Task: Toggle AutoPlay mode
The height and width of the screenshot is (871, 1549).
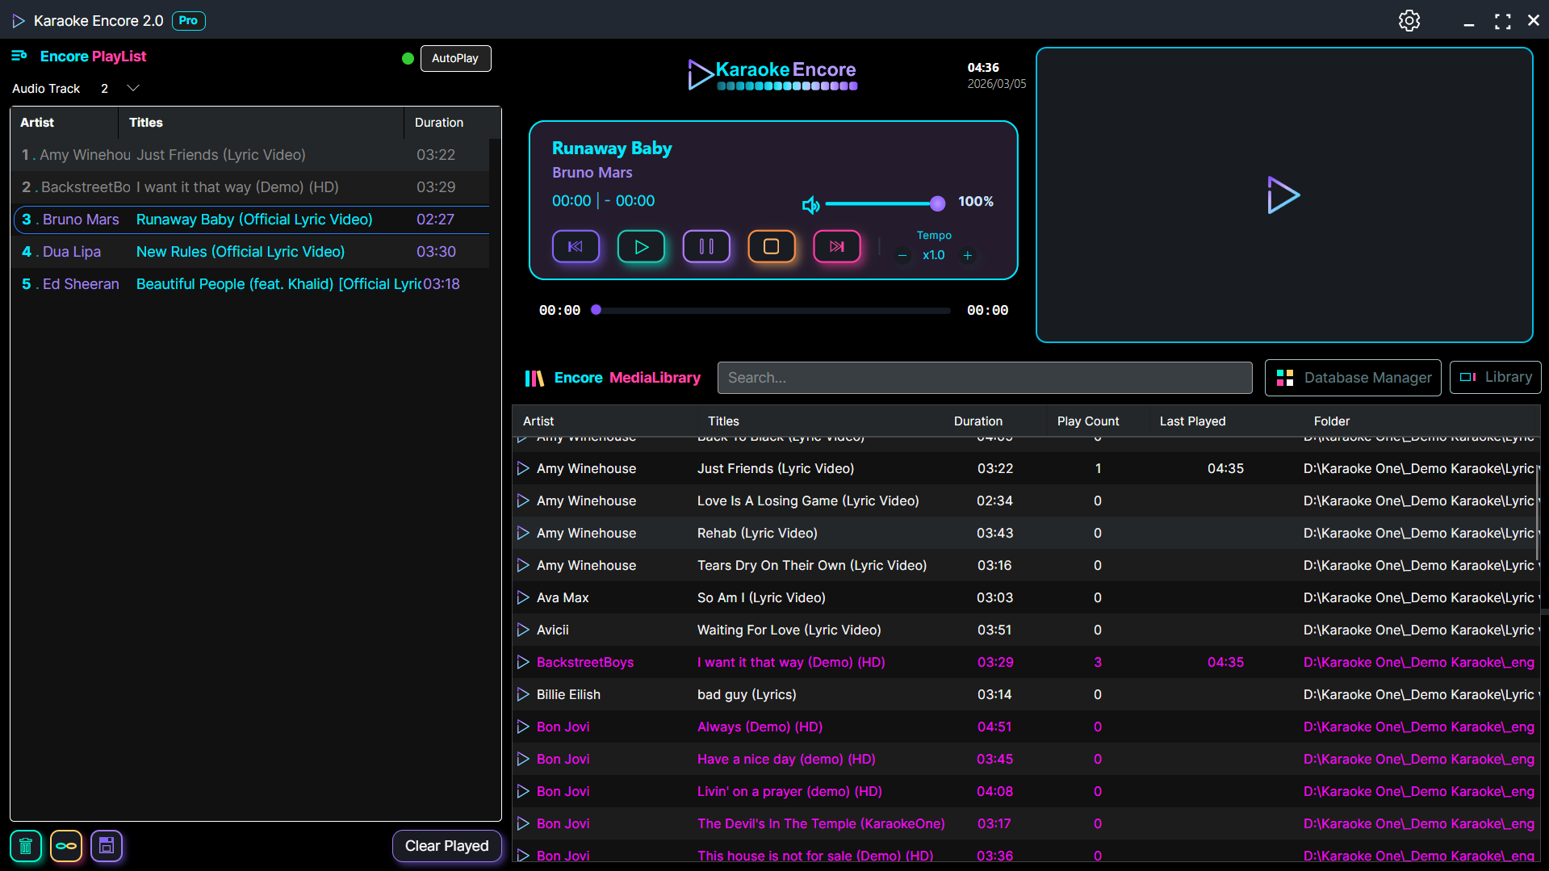Action: (x=455, y=58)
